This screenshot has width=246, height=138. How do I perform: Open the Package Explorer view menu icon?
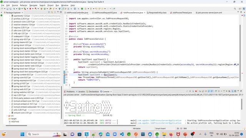(x=55, y=12)
